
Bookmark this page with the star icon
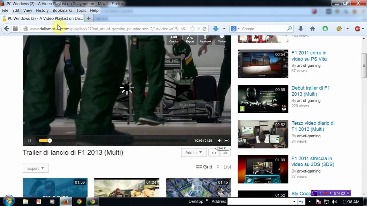(192, 29)
